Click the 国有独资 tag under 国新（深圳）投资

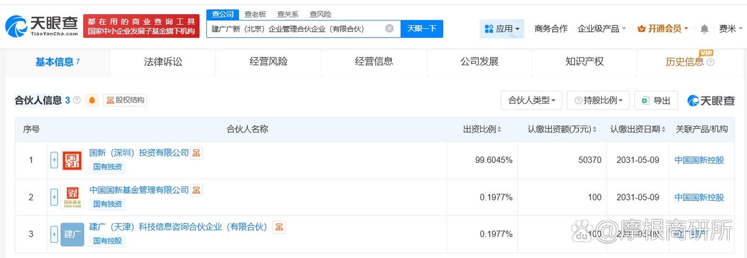tap(108, 167)
